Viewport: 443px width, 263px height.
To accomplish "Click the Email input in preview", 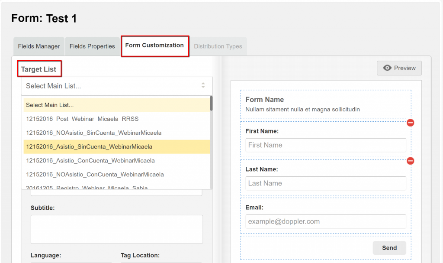I will (325, 221).
